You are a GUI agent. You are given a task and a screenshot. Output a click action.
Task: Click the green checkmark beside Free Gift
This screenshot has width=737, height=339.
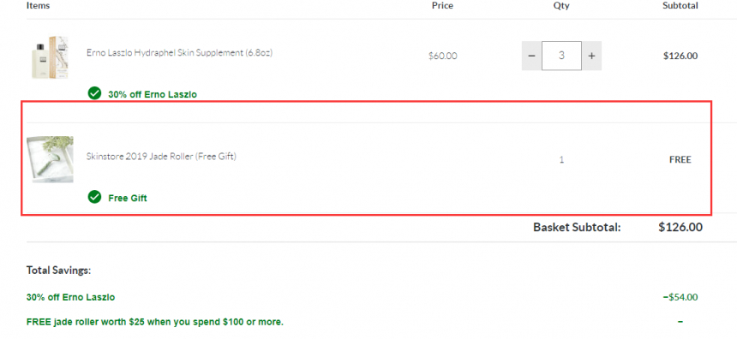pos(94,197)
